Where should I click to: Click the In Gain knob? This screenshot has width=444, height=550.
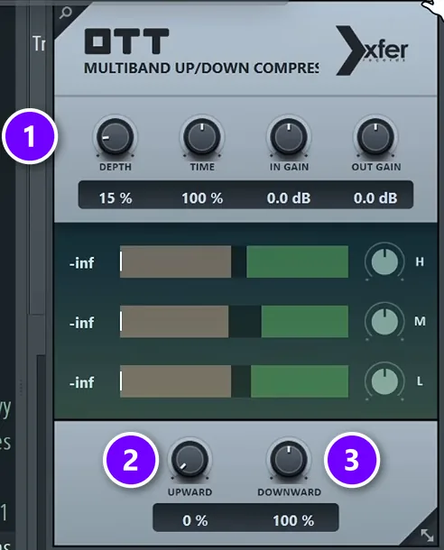[289, 137]
